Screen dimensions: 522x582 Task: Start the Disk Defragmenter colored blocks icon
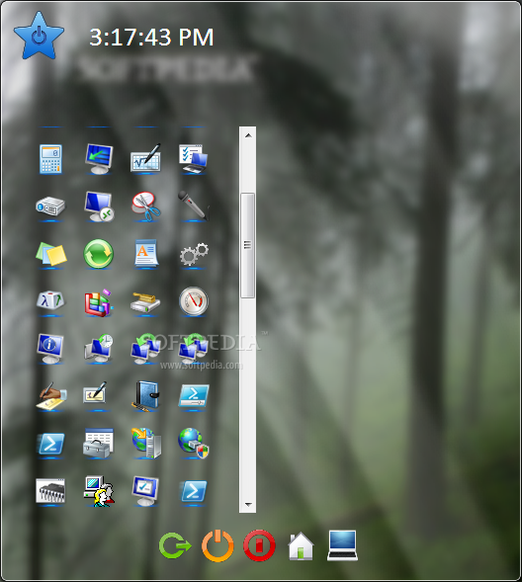coord(98,302)
